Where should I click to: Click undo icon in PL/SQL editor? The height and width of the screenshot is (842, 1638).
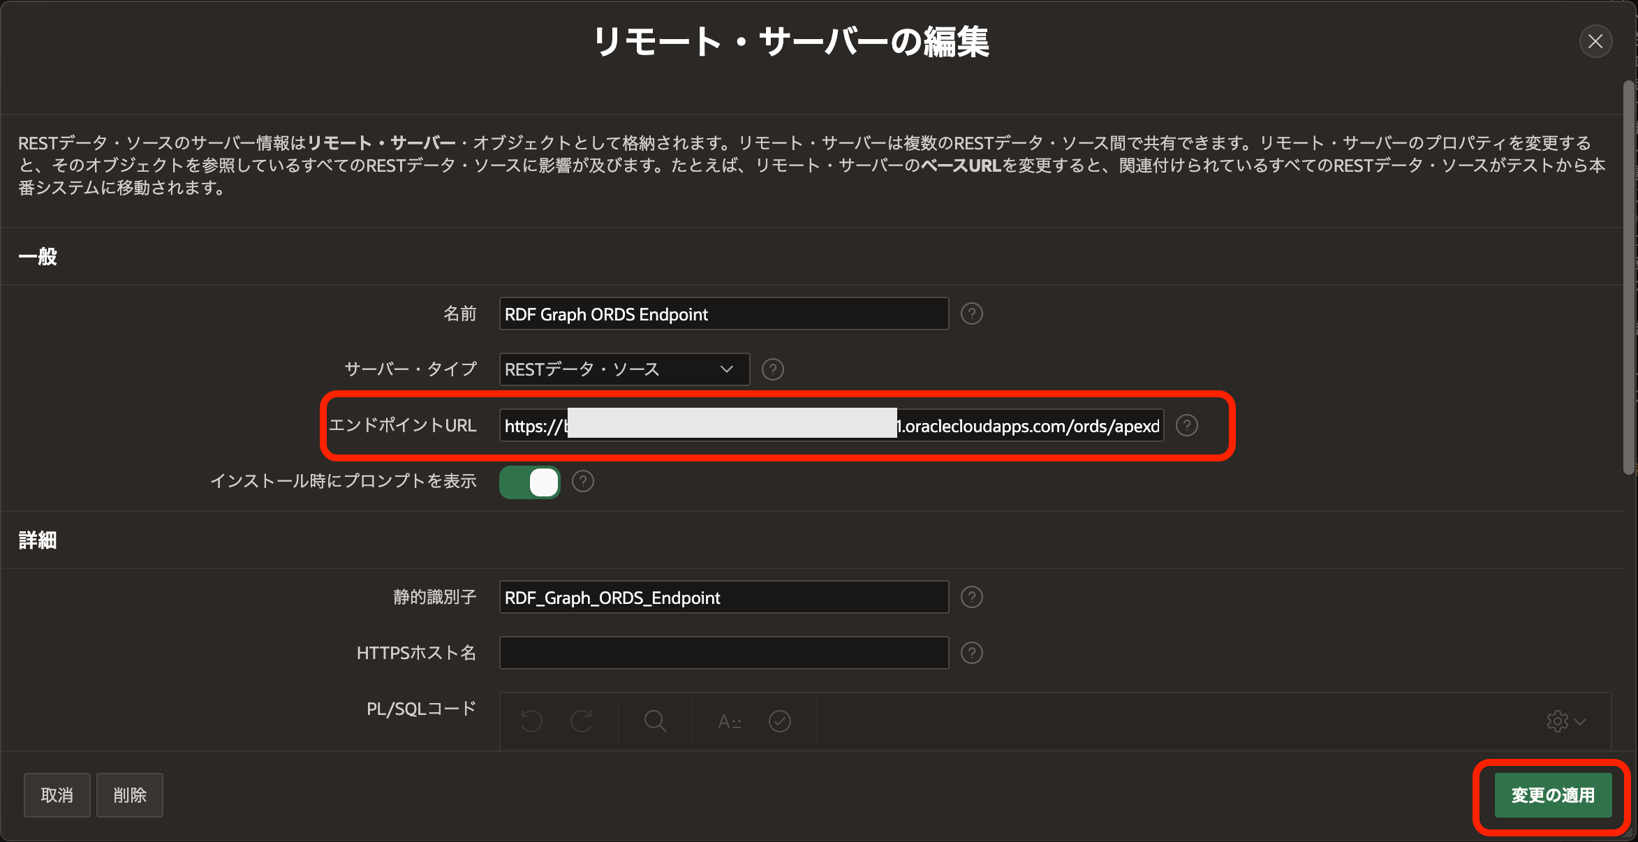pyautogui.click(x=531, y=721)
